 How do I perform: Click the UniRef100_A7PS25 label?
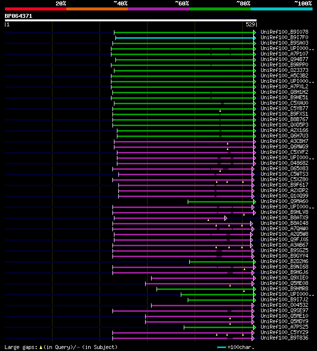coord(284,327)
